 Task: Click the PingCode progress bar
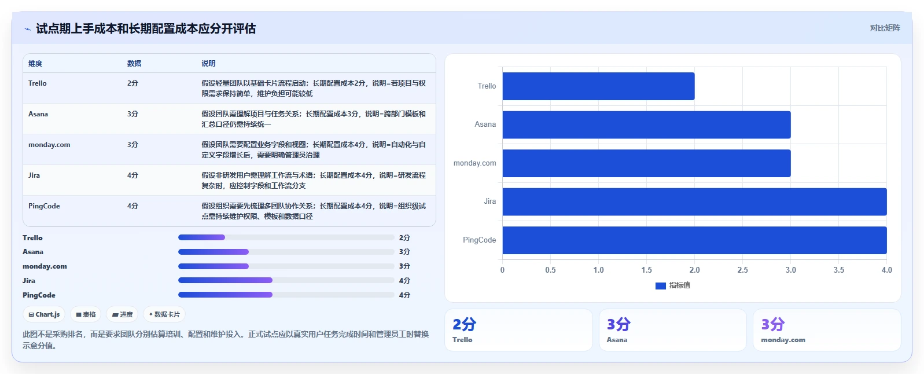(286, 295)
